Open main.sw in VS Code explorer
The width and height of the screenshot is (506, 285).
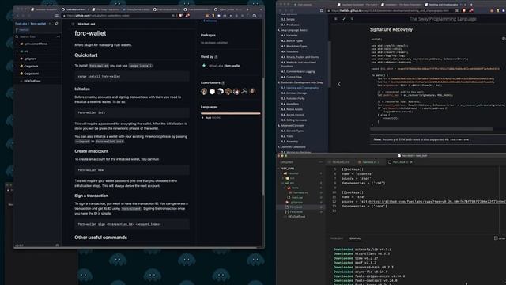coord(295,197)
